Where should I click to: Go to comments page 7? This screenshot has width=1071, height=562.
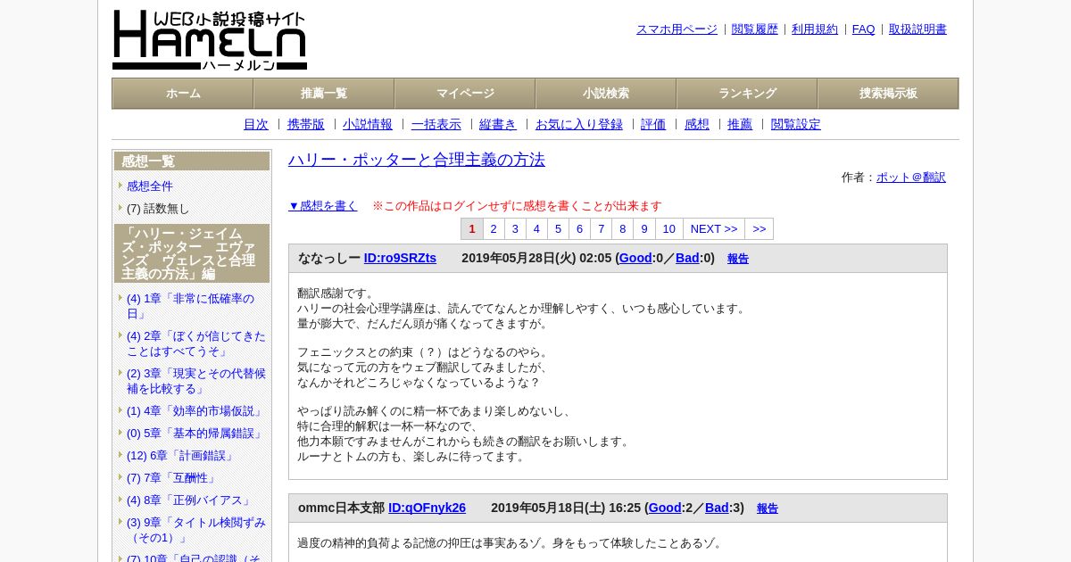point(601,229)
